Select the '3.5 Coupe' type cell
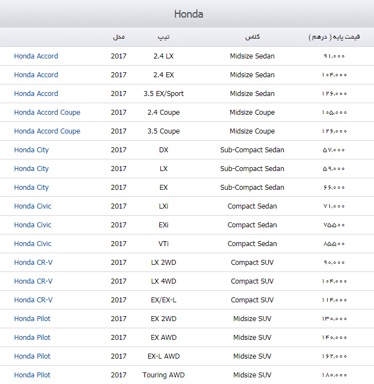The image size is (374, 384). pos(164,131)
